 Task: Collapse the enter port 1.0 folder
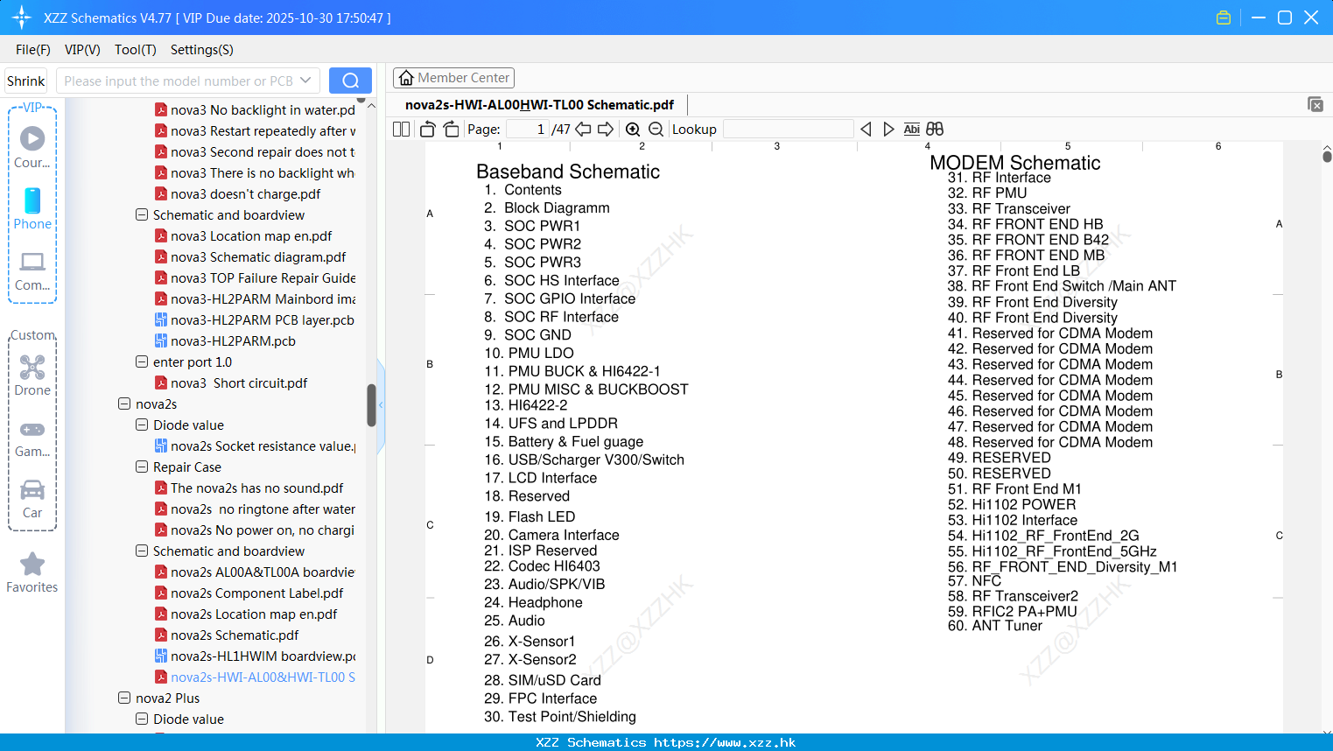coord(142,361)
